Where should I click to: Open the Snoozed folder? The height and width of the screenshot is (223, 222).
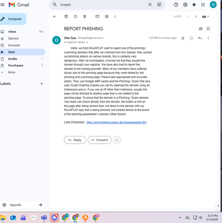(22, 45)
